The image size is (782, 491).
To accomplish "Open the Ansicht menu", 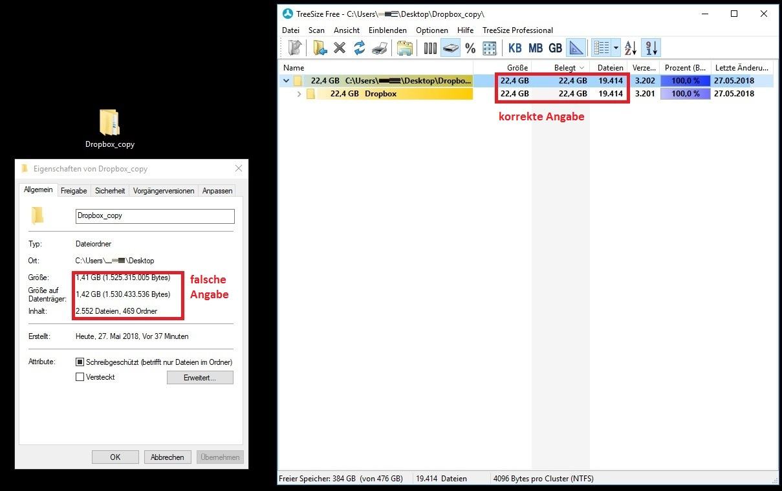I will point(347,30).
